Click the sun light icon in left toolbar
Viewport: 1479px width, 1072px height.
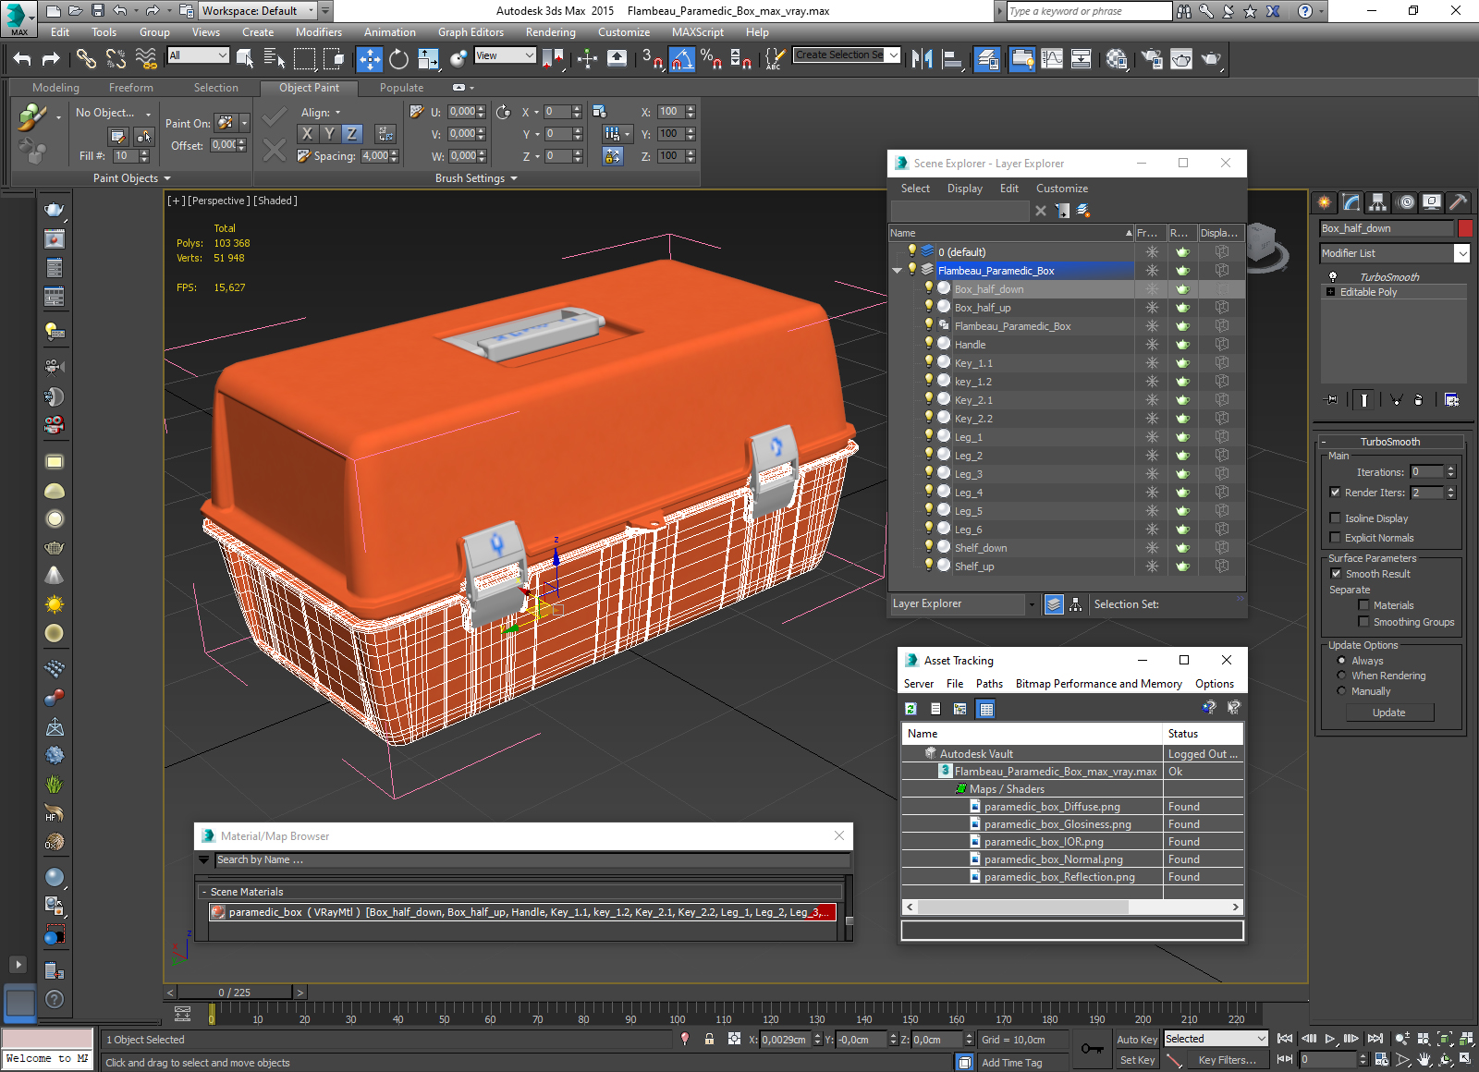(x=55, y=604)
